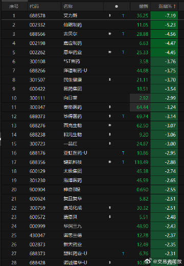This screenshot has height=266, width=184.
Task: Select the 一品红 stock name
Action: click(71, 144)
